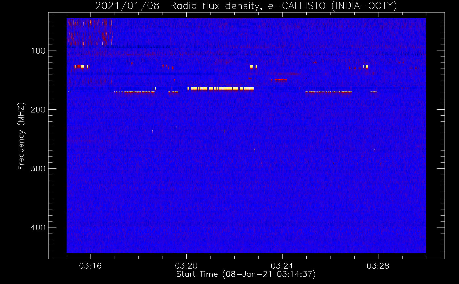Screen dimensions: 459x284
Task: Click the 03:24 time tick label
Action: click(x=282, y=266)
